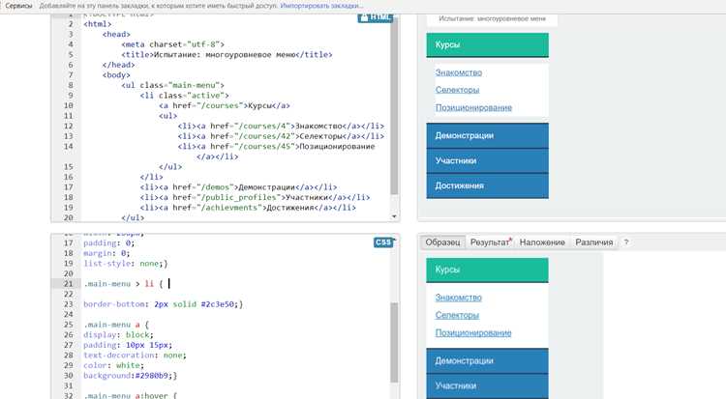Click the href="/courses" Курсы HTML line
Image resolution: width=726 pixels, height=399 pixels.
pyautogui.click(x=225, y=105)
